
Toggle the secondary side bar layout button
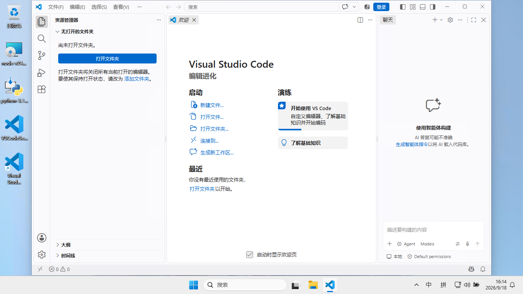433,7
